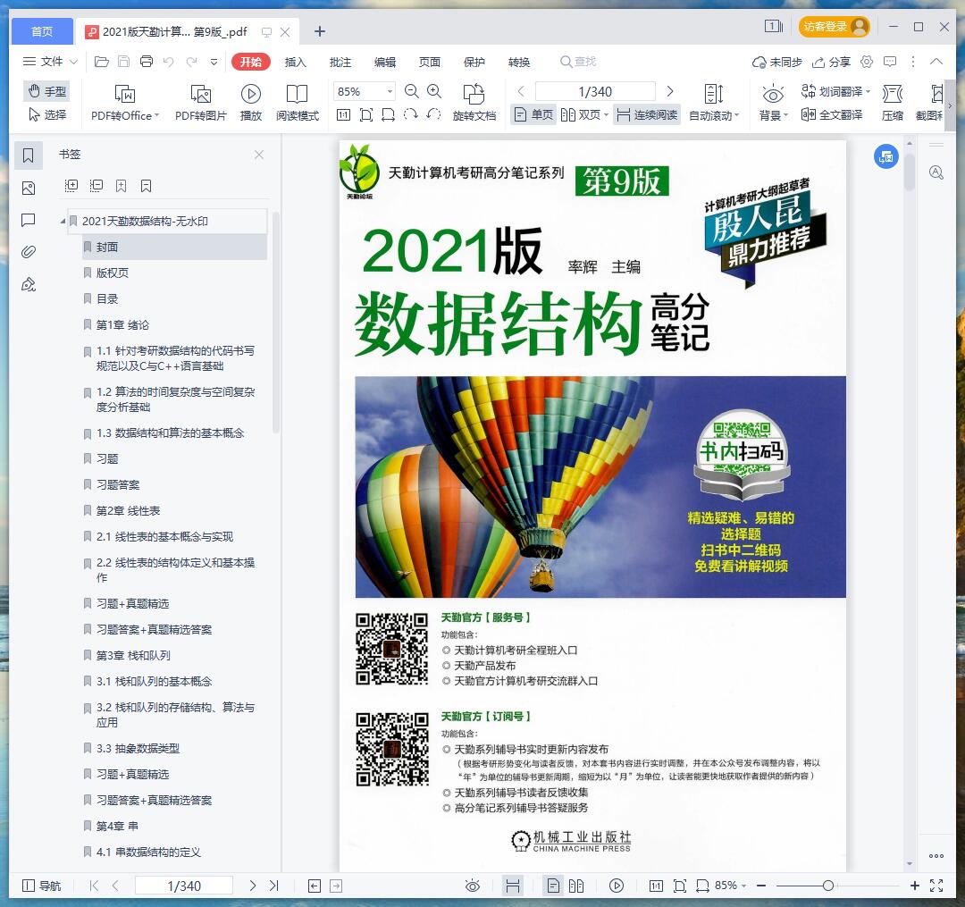The height and width of the screenshot is (907, 965).
Task: Click the 1/340 page number field in ribbon
Action: tap(595, 92)
